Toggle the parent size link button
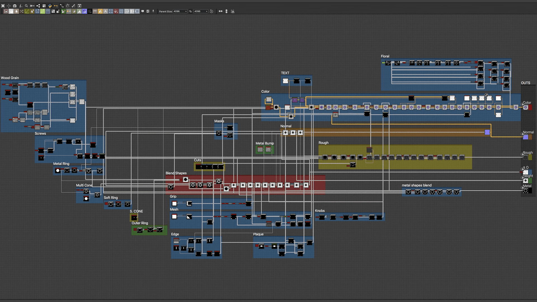 pos(190,11)
